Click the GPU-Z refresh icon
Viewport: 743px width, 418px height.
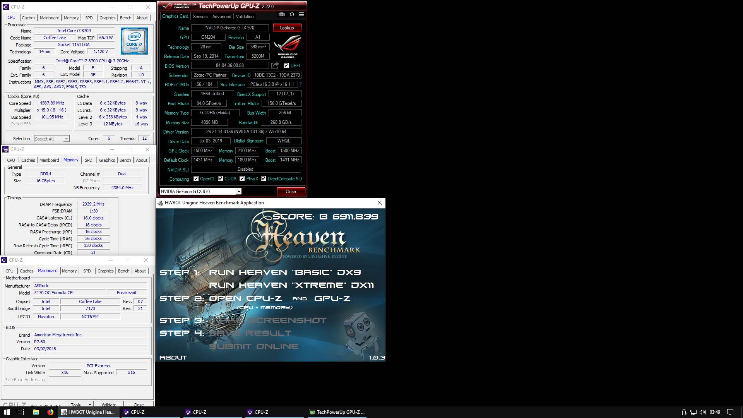(x=292, y=14)
